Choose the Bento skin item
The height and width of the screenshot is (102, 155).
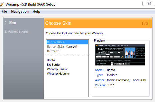pos(67,60)
